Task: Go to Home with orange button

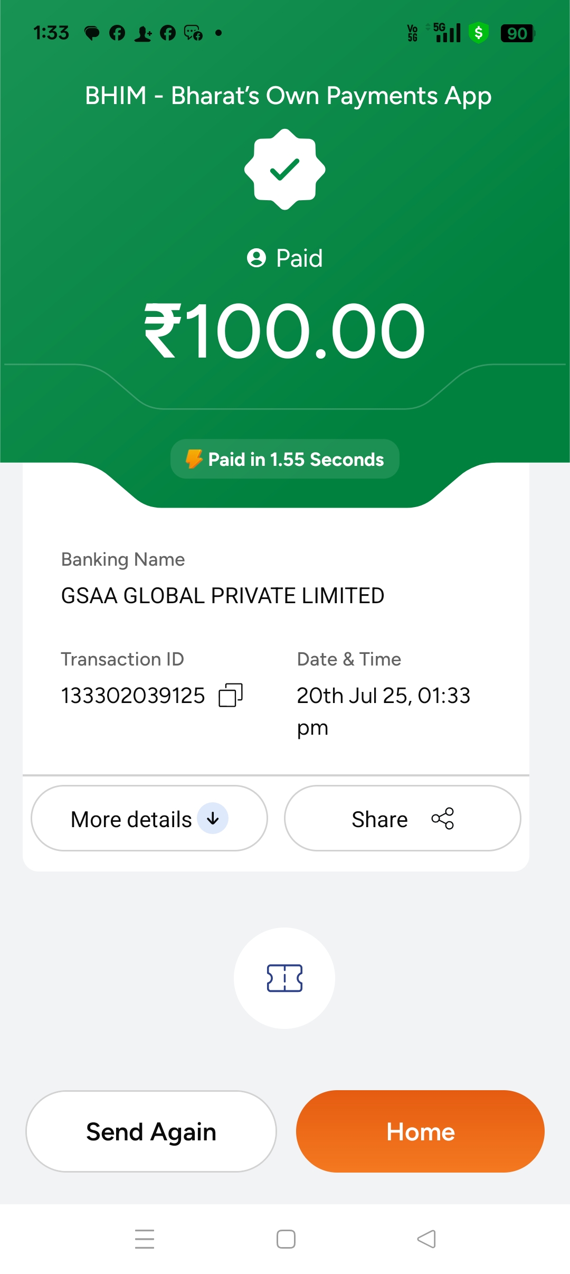Action: [420, 1131]
